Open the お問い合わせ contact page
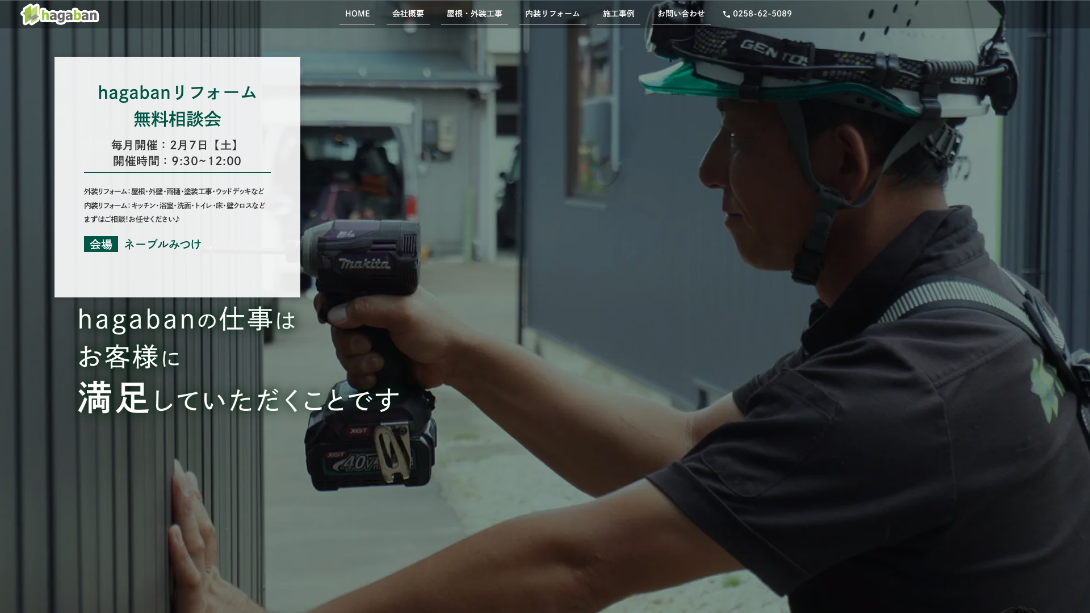The height and width of the screenshot is (613, 1090). point(681,14)
